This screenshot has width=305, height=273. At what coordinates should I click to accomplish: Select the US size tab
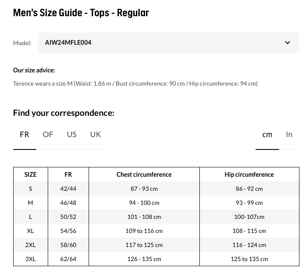click(x=72, y=135)
